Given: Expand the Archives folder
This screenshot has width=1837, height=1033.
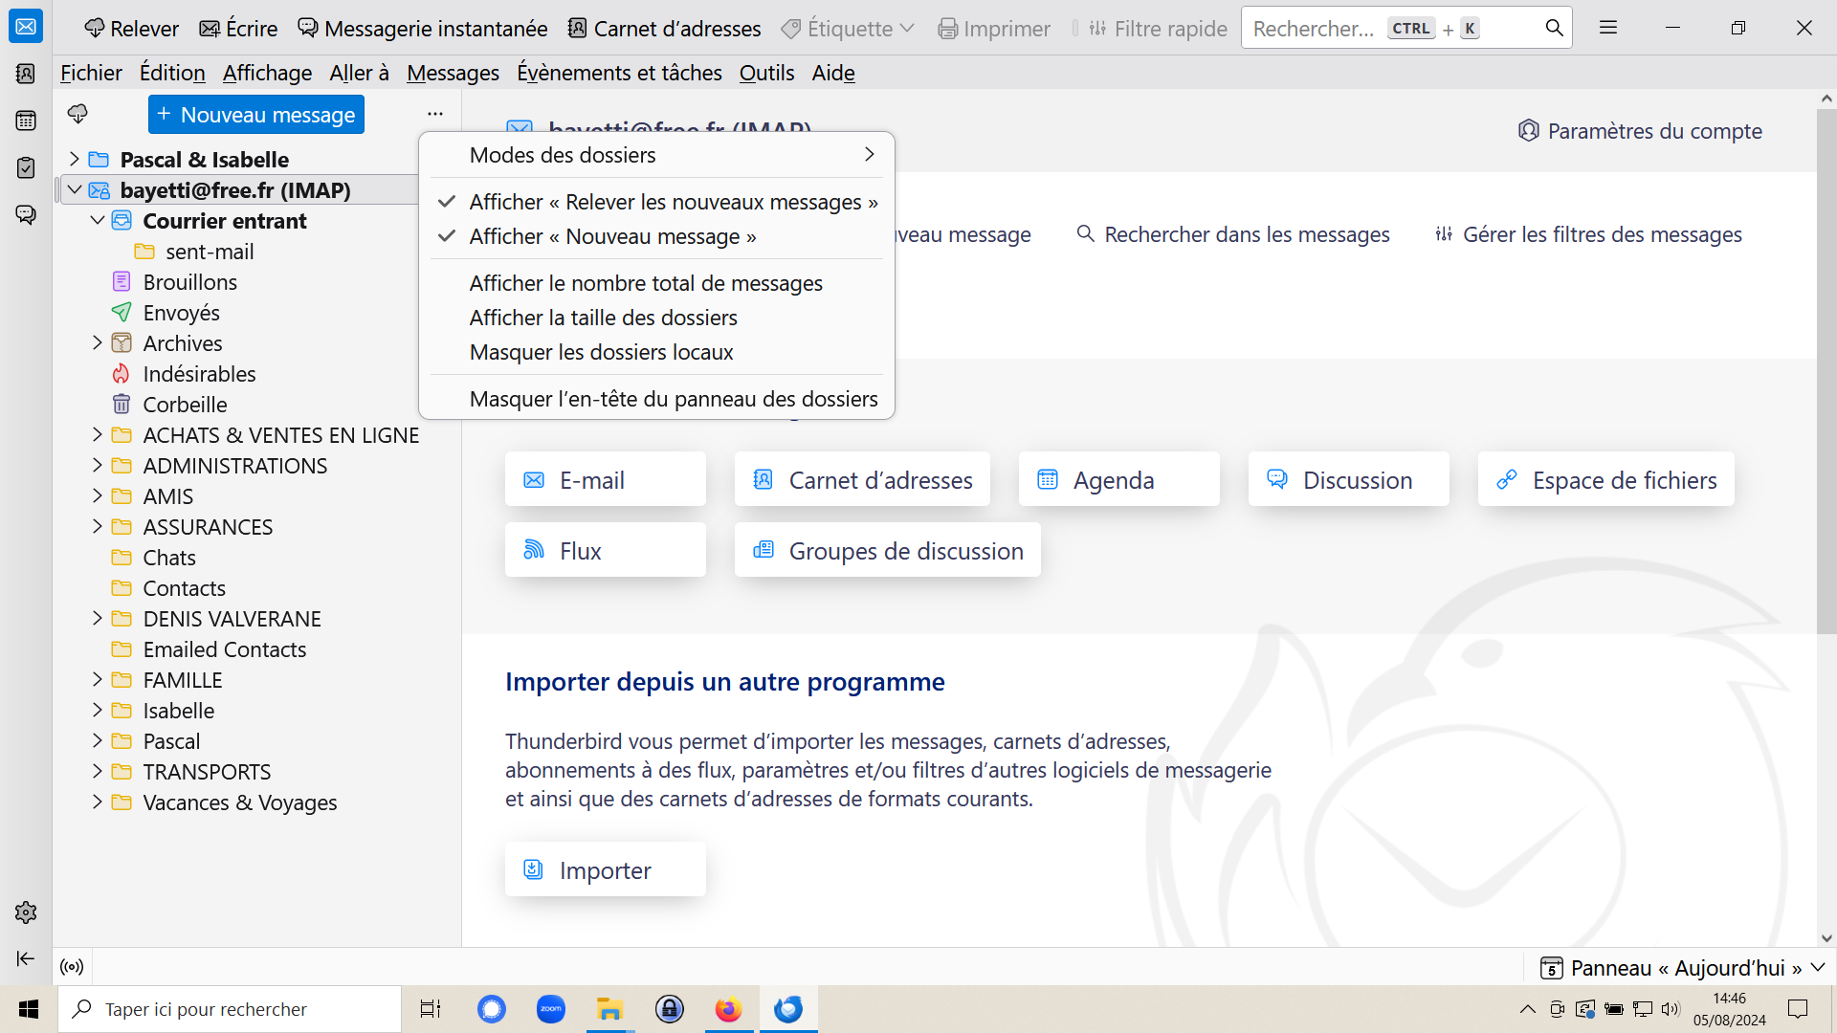Looking at the screenshot, I should (x=97, y=342).
